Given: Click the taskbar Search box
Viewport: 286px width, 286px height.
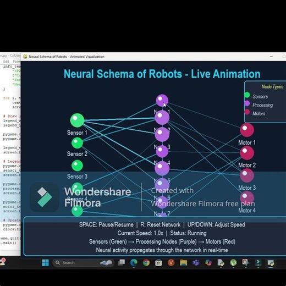Looking at the screenshot, I should pos(84,263).
